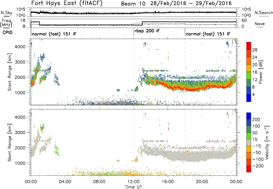Click 'normal (fast) 151 IF' starting at 18:00
The width and height of the screenshot is (273, 189).
coord(208,34)
